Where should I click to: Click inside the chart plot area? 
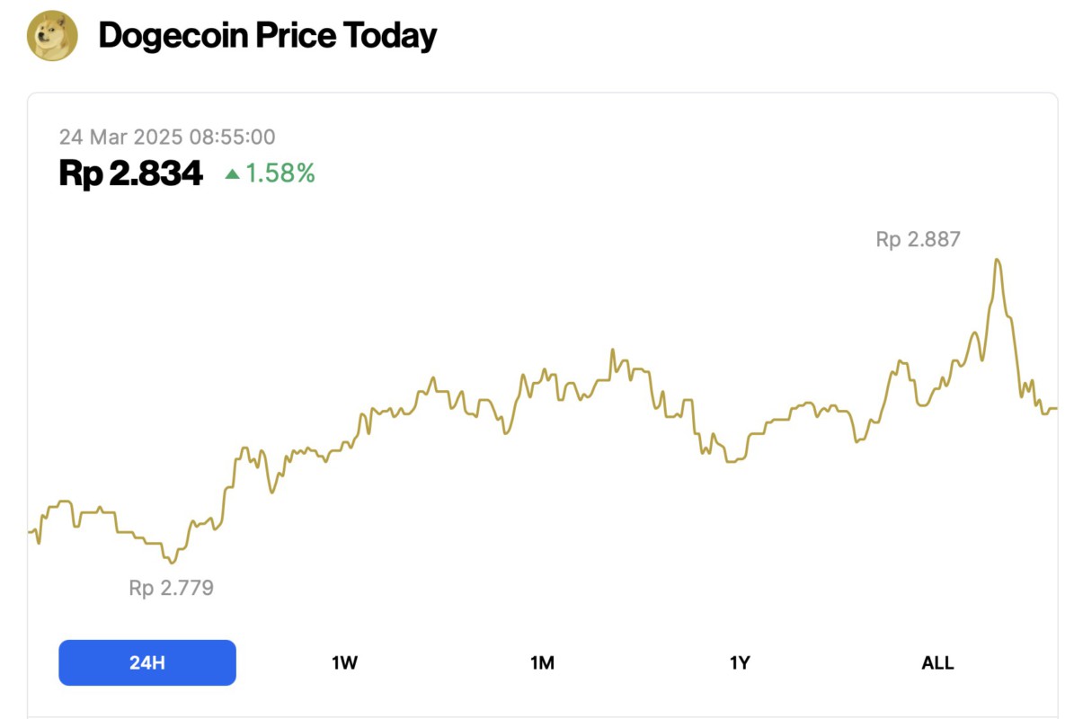tap(539, 404)
